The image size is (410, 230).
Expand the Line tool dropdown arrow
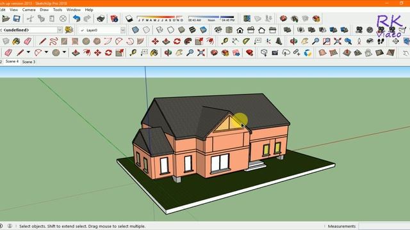pyautogui.click(x=28, y=52)
